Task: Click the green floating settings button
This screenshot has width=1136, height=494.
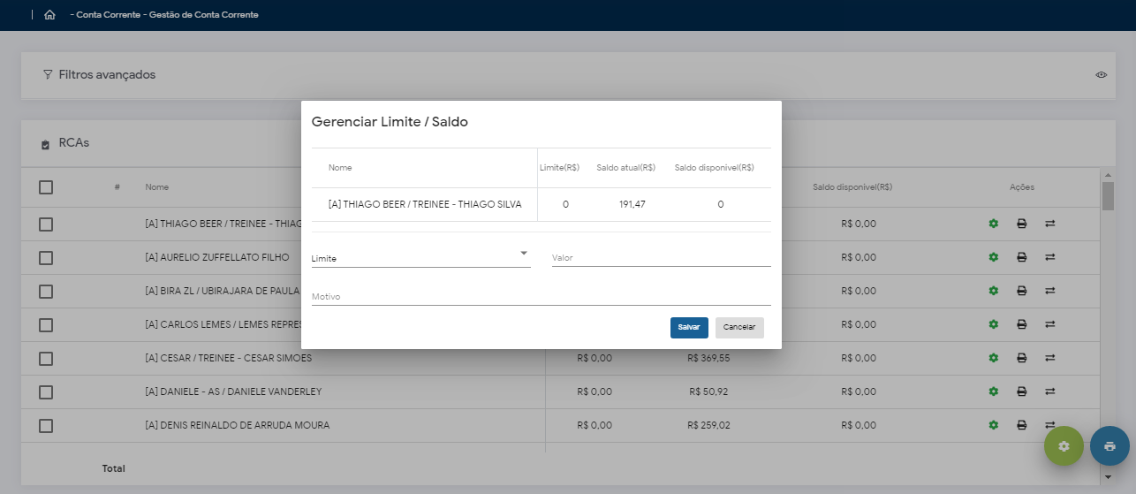Action: point(1064,446)
